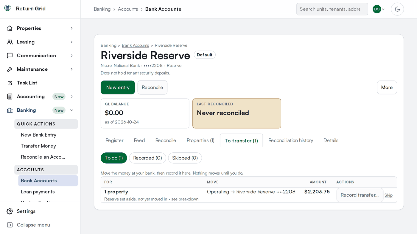This screenshot has height=234, width=417.
Task: Select the Recorded (0) filter pill
Action: pyautogui.click(x=147, y=158)
